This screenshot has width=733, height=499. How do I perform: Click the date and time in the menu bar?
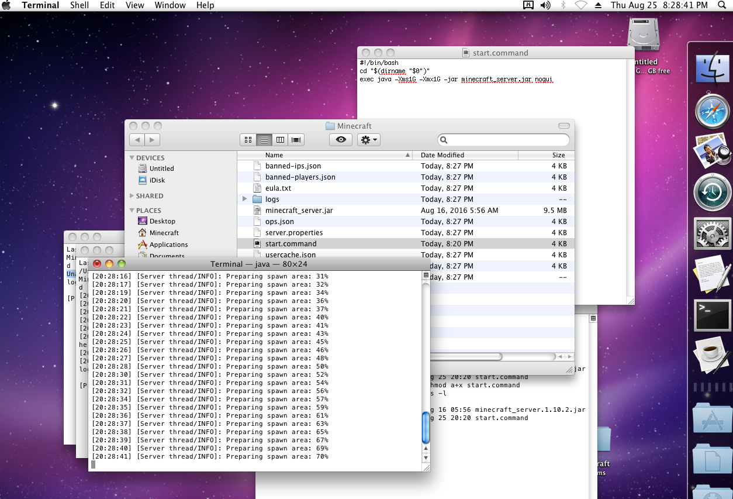pyautogui.click(x=659, y=5)
